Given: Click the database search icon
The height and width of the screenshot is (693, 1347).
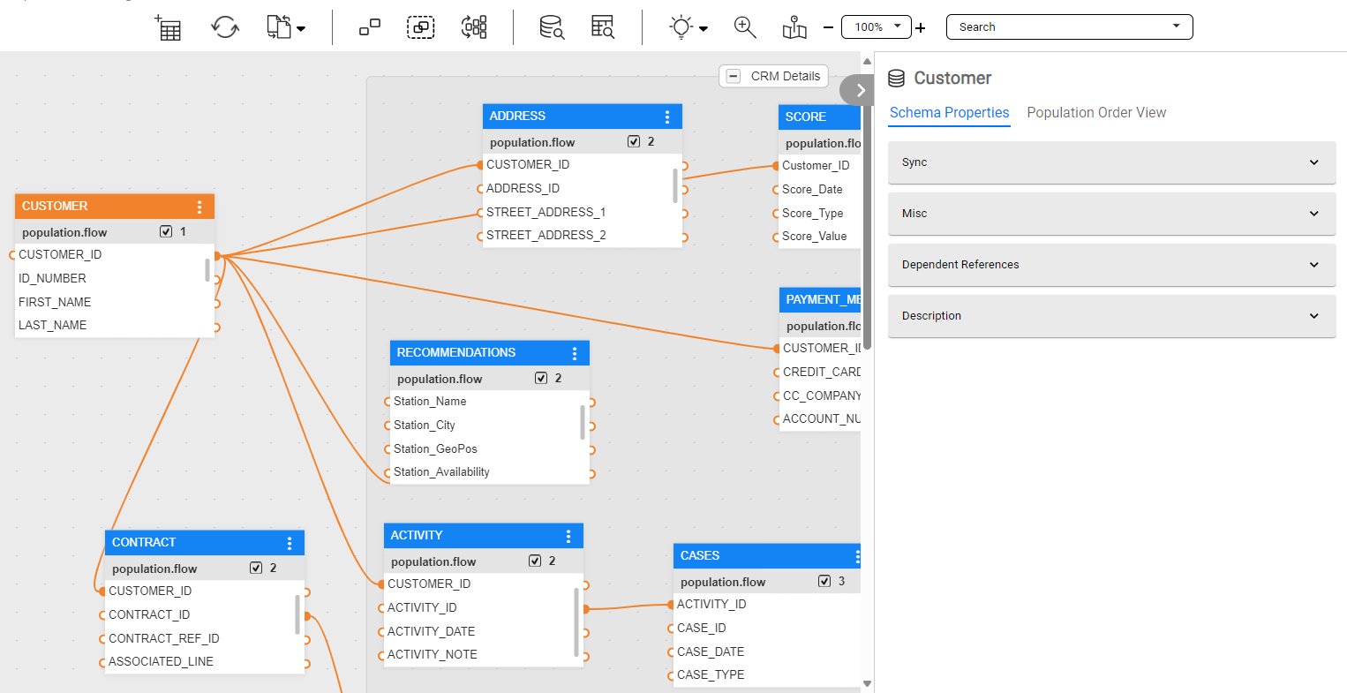Looking at the screenshot, I should pos(552,27).
